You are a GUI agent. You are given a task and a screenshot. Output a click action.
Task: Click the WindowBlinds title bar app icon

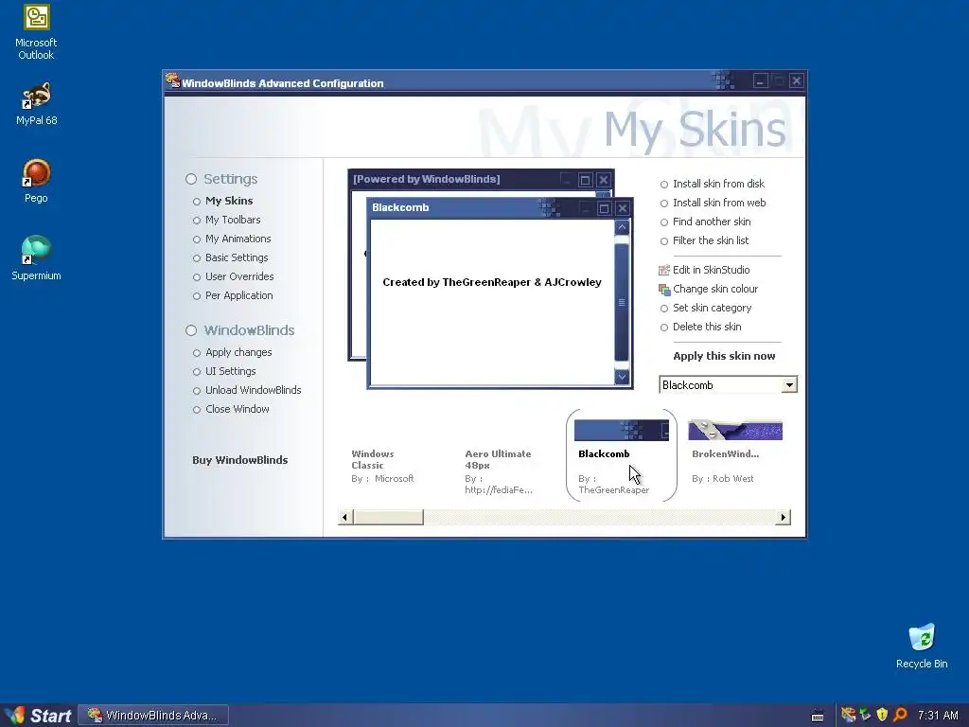pos(172,81)
